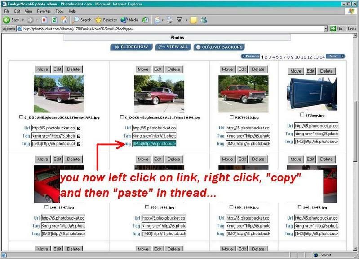Expand the address bar dropdown arrow
Image resolution: width=359 pixels, height=259 pixels.
coord(326,29)
